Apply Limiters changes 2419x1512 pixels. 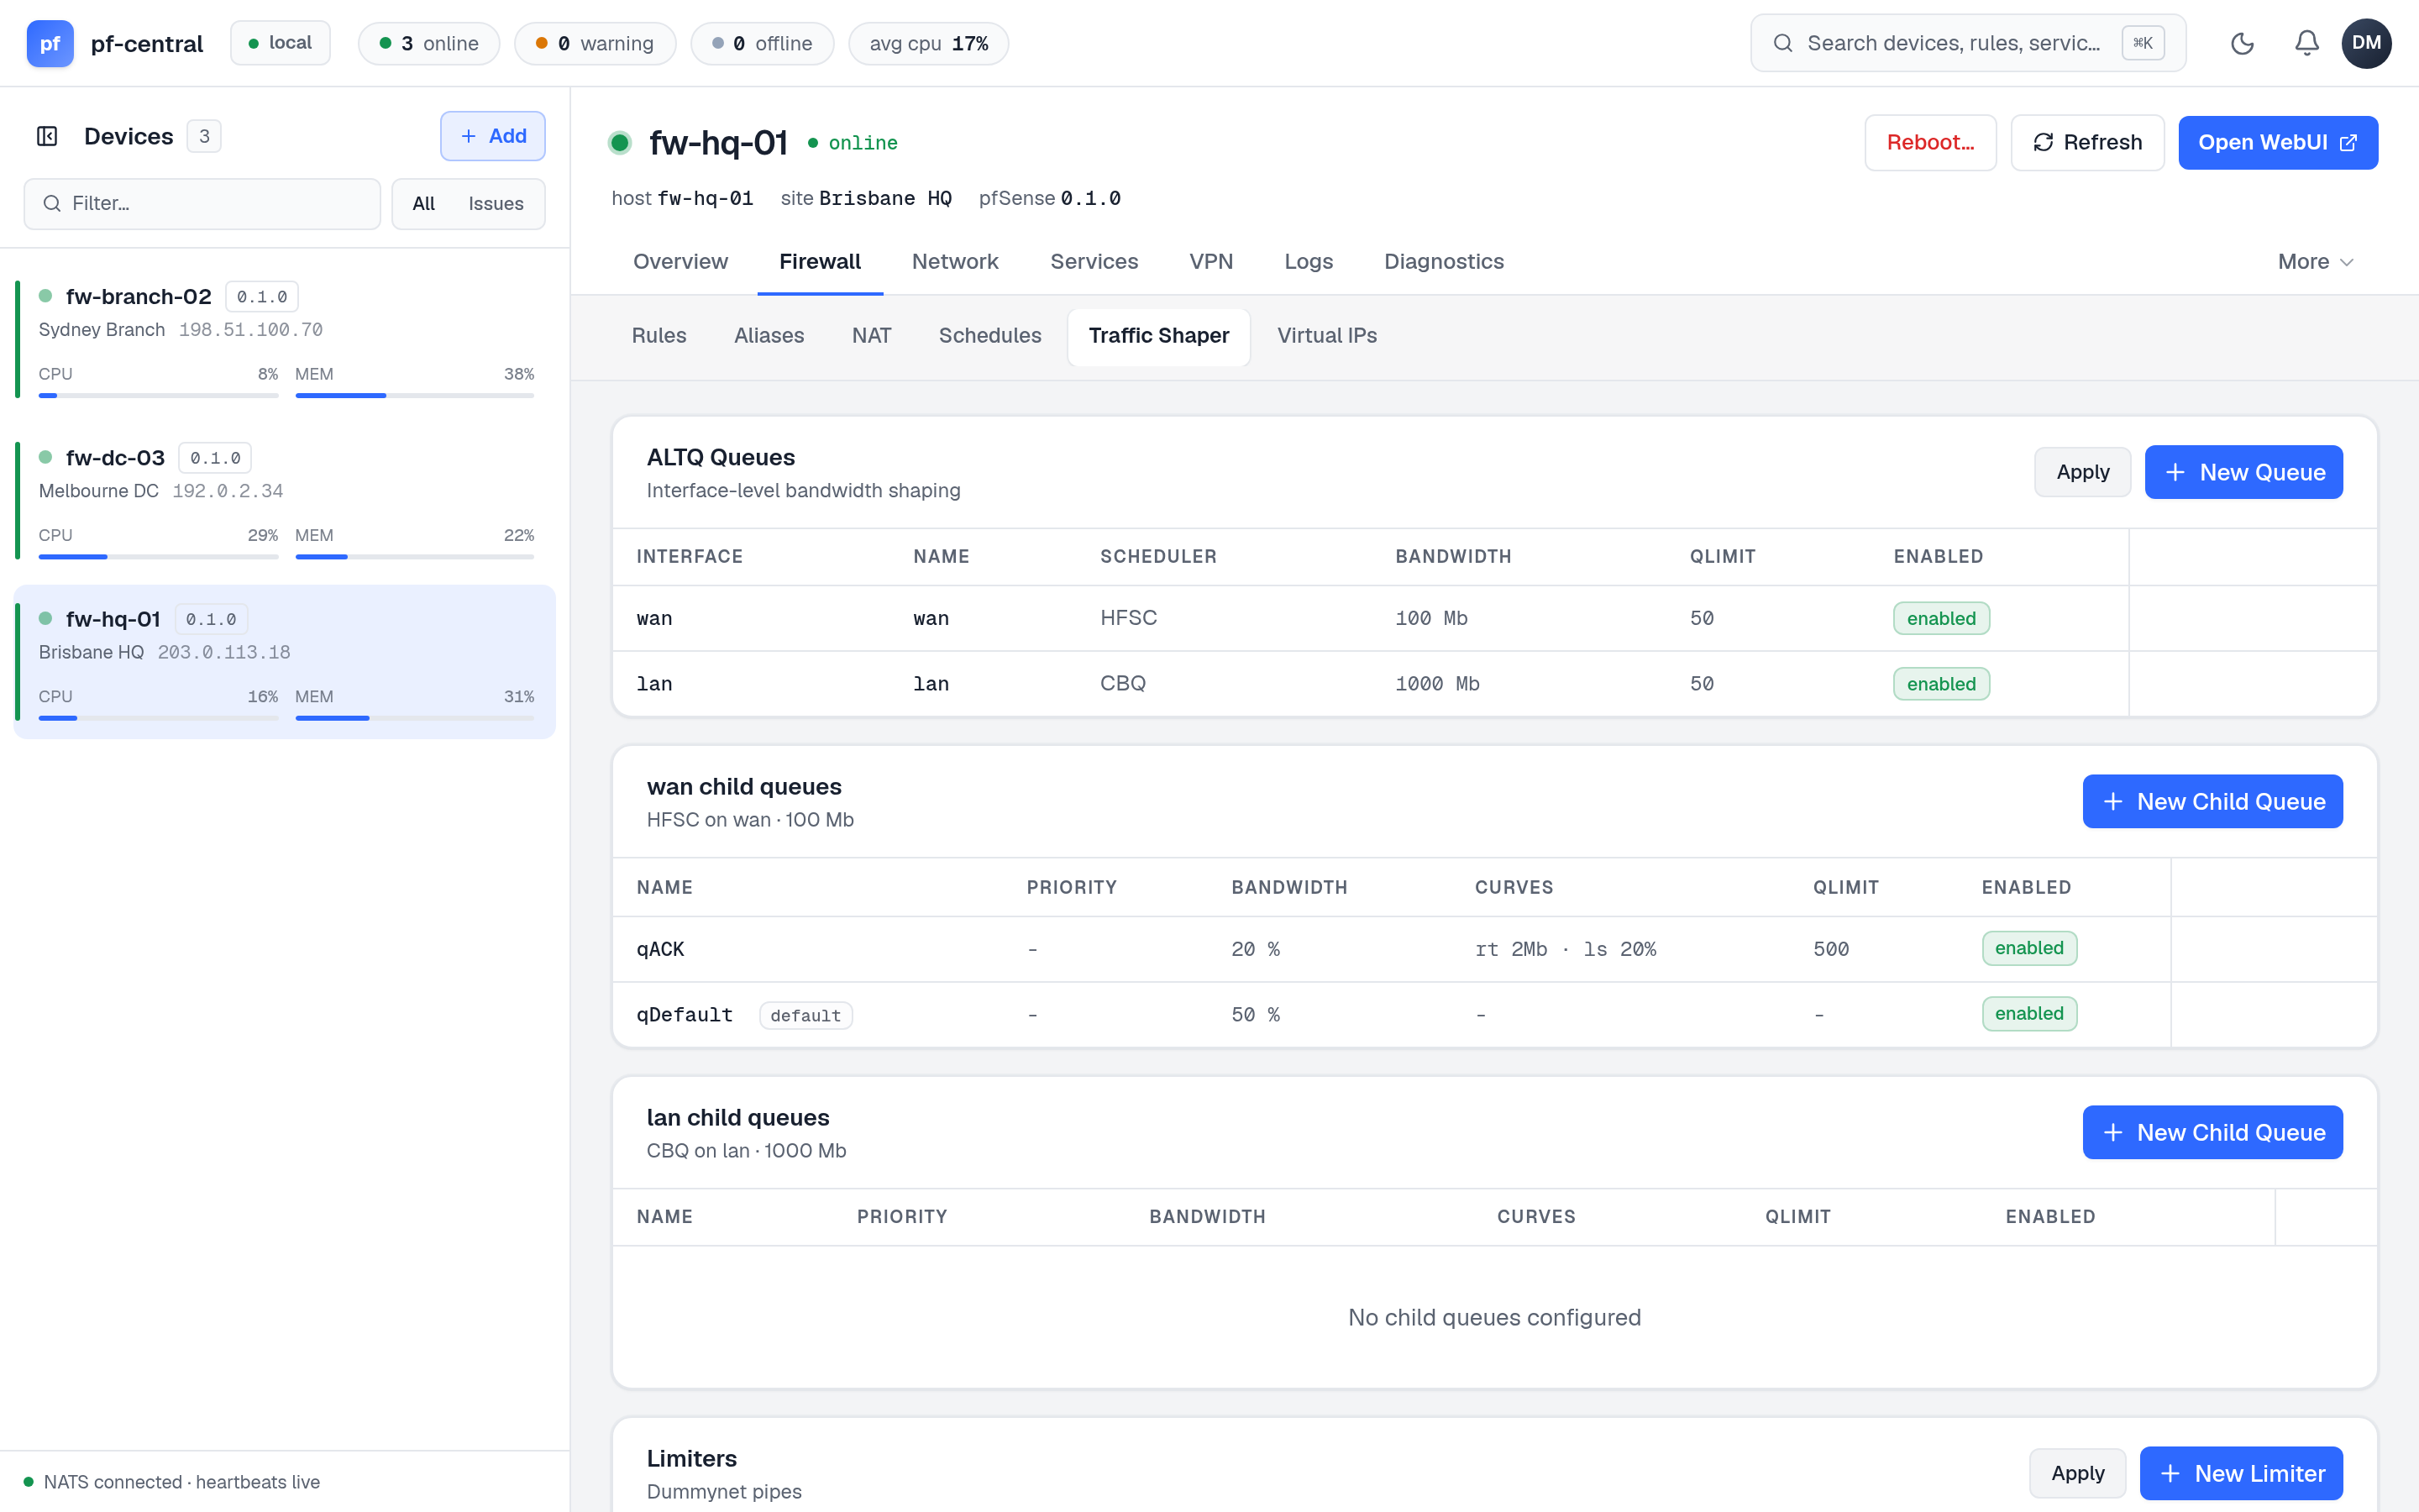click(2077, 1473)
